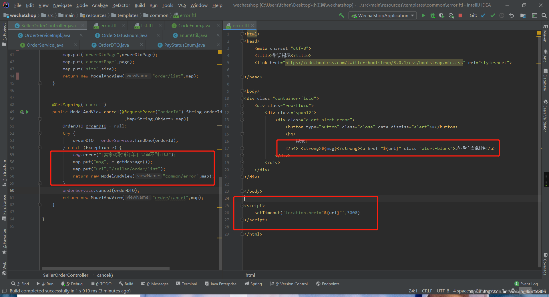Open 9: Version Control tool window

(x=289, y=284)
